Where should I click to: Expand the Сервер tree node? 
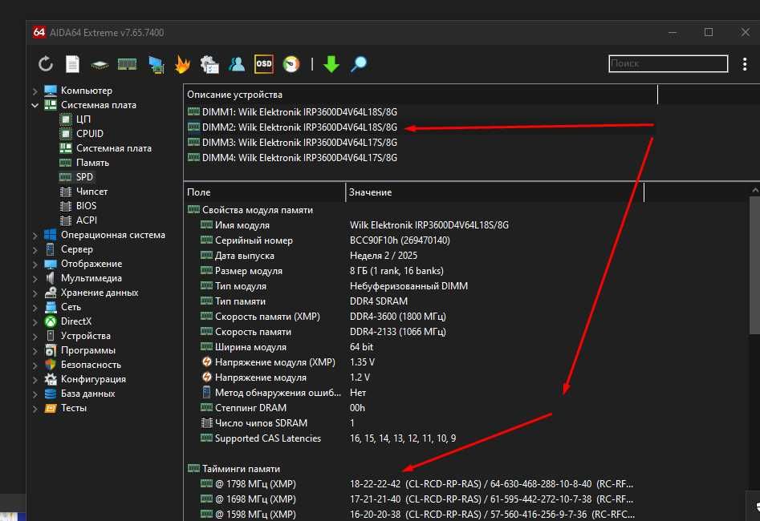coord(35,250)
